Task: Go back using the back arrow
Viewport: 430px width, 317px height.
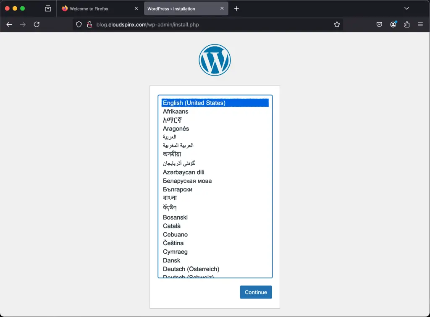Action: tap(9, 24)
